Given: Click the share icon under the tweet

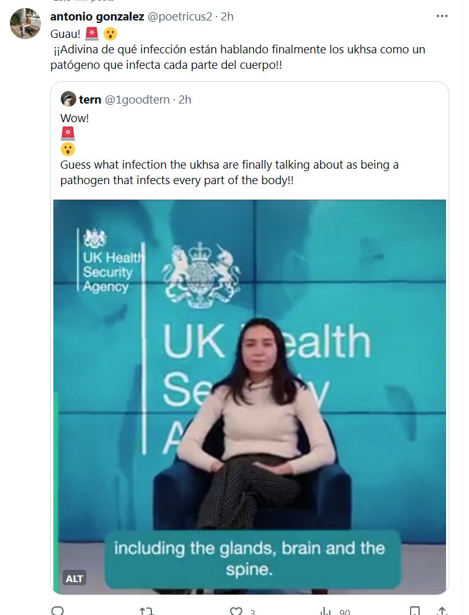Looking at the screenshot, I should (x=443, y=611).
